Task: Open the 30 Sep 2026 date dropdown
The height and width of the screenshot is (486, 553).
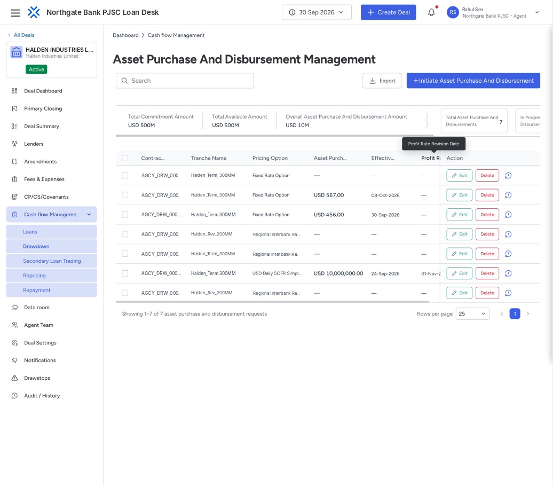Action: [x=317, y=12]
